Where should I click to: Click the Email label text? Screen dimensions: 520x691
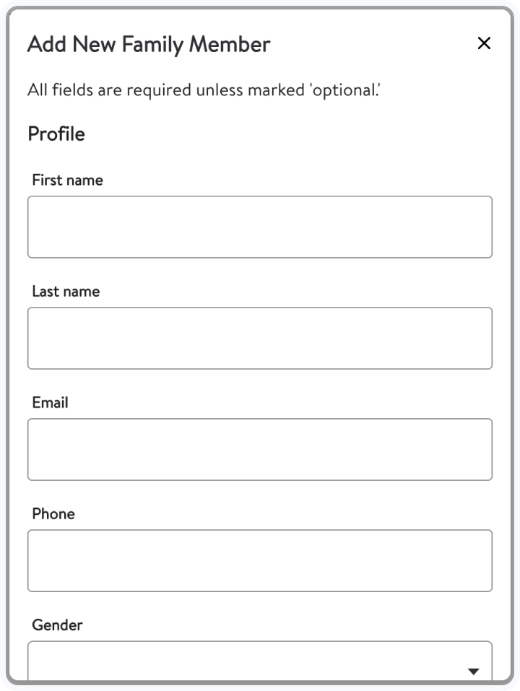(x=50, y=403)
